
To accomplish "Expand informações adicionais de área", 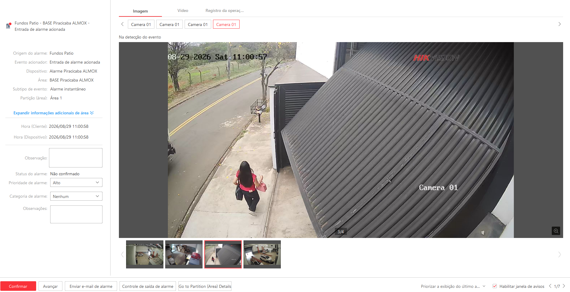I will click(53, 113).
